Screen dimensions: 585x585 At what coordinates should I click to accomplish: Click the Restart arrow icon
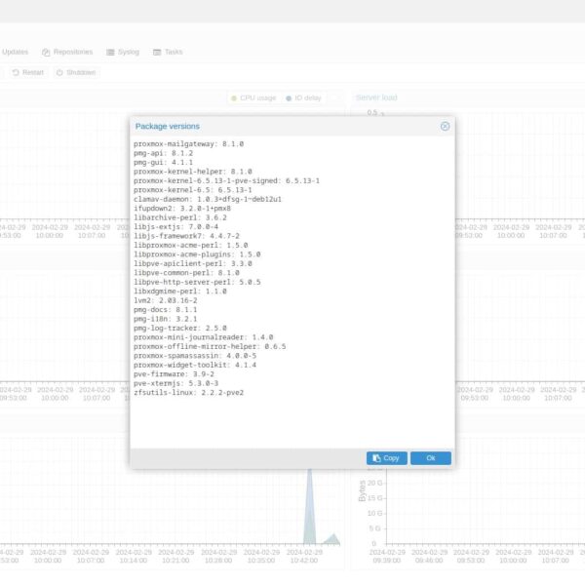click(16, 72)
